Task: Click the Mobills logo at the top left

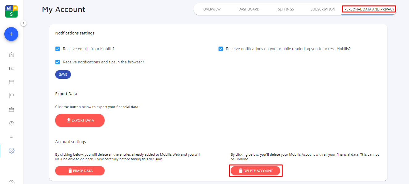Action: [11, 11]
